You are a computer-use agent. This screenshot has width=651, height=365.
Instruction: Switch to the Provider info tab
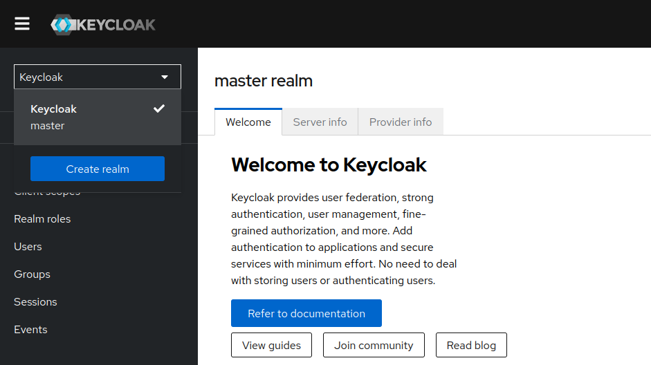click(x=401, y=122)
